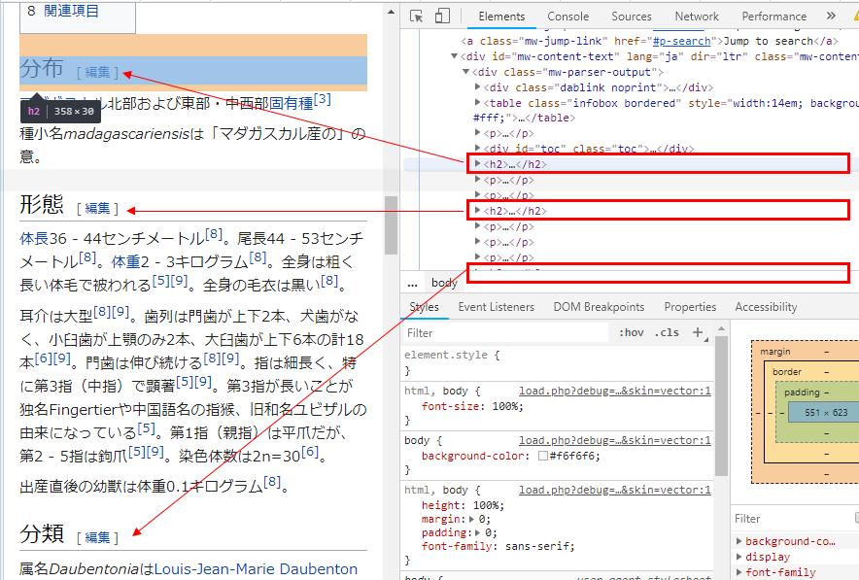Click the breadcrumb ellipsis button
Screen dimensions: 859x580
click(x=412, y=283)
